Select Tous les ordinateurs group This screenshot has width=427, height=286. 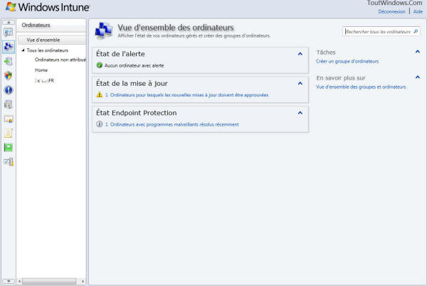pos(48,50)
